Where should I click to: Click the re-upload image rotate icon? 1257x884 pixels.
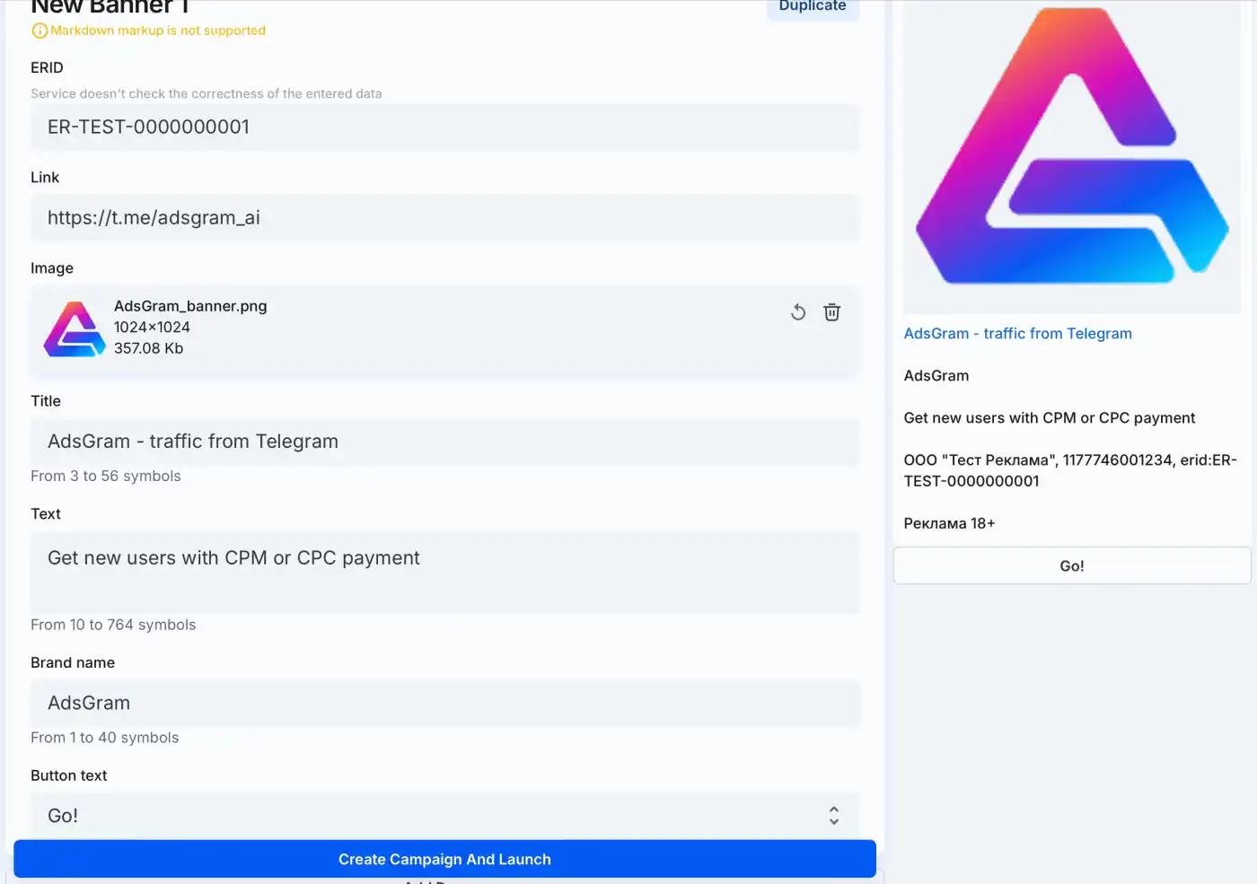798,312
